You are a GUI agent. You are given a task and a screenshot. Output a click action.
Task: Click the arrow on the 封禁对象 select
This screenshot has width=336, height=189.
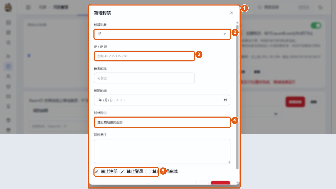point(225,34)
